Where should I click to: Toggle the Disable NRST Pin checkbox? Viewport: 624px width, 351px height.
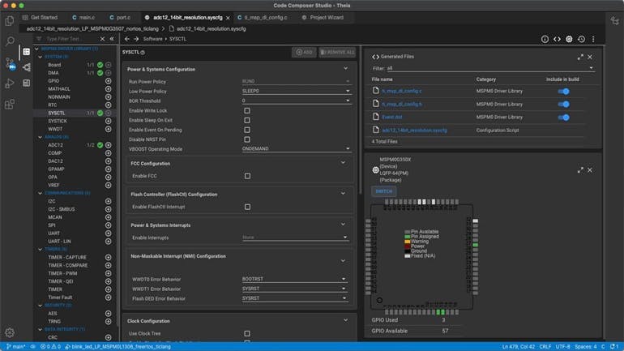point(247,139)
